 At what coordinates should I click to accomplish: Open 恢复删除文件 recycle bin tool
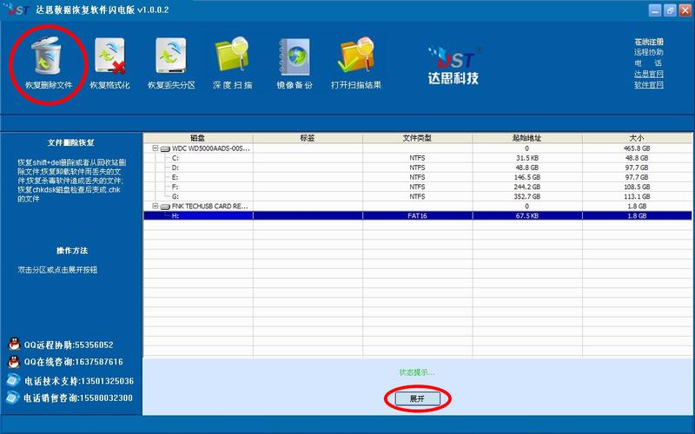tap(46, 56)
